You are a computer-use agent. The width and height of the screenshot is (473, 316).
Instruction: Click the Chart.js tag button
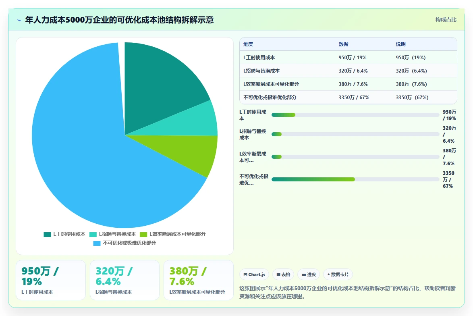coord(254,274)
